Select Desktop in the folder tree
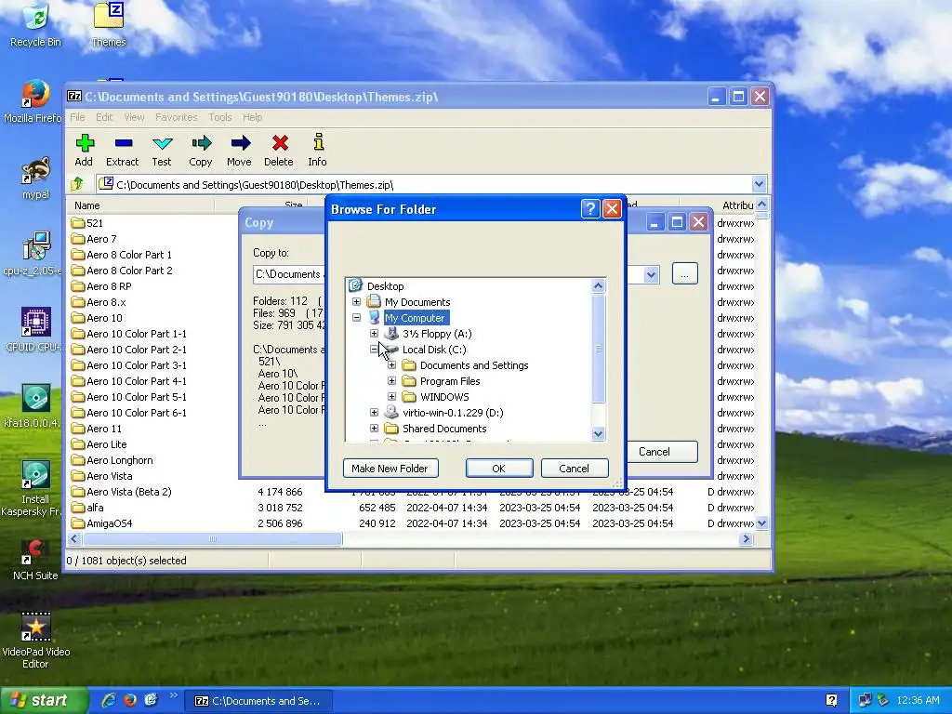The height and width of the screenshot is (714, 952). point(385,286)
